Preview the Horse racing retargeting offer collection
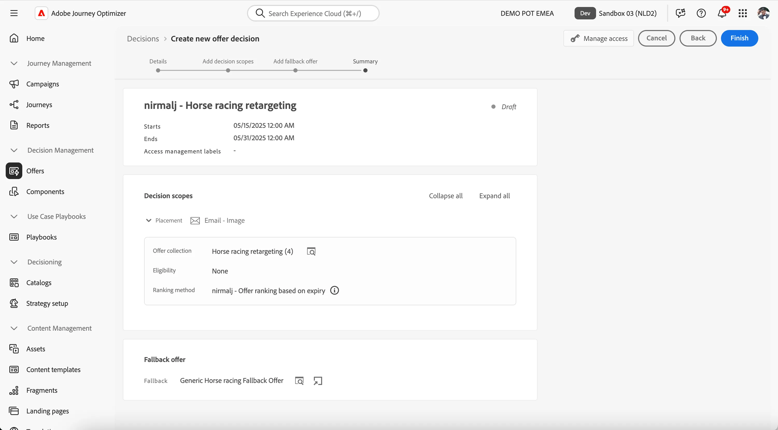Screen dimensions: 778x430 [x=311, y=251]
